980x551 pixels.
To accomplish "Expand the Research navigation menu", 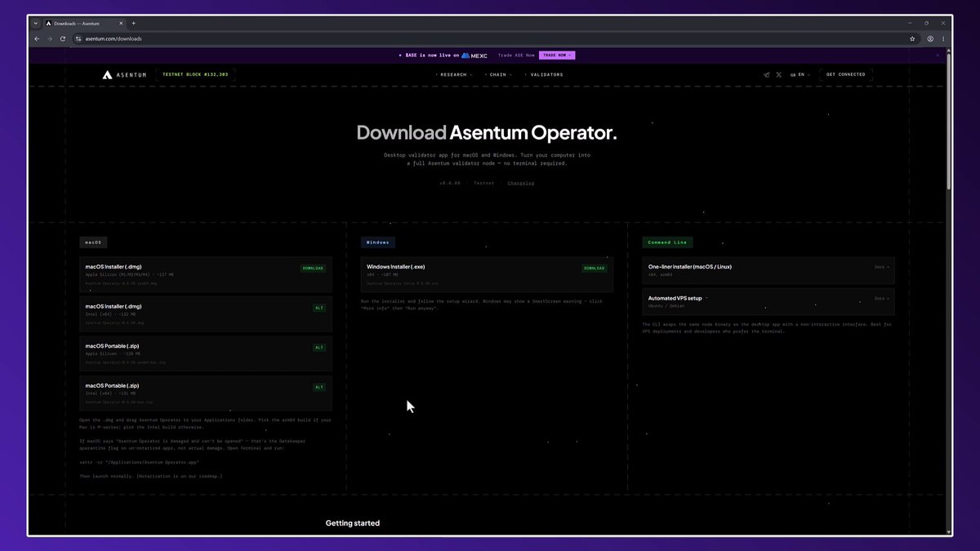I will pyautogui.click(x=455, y=74).
